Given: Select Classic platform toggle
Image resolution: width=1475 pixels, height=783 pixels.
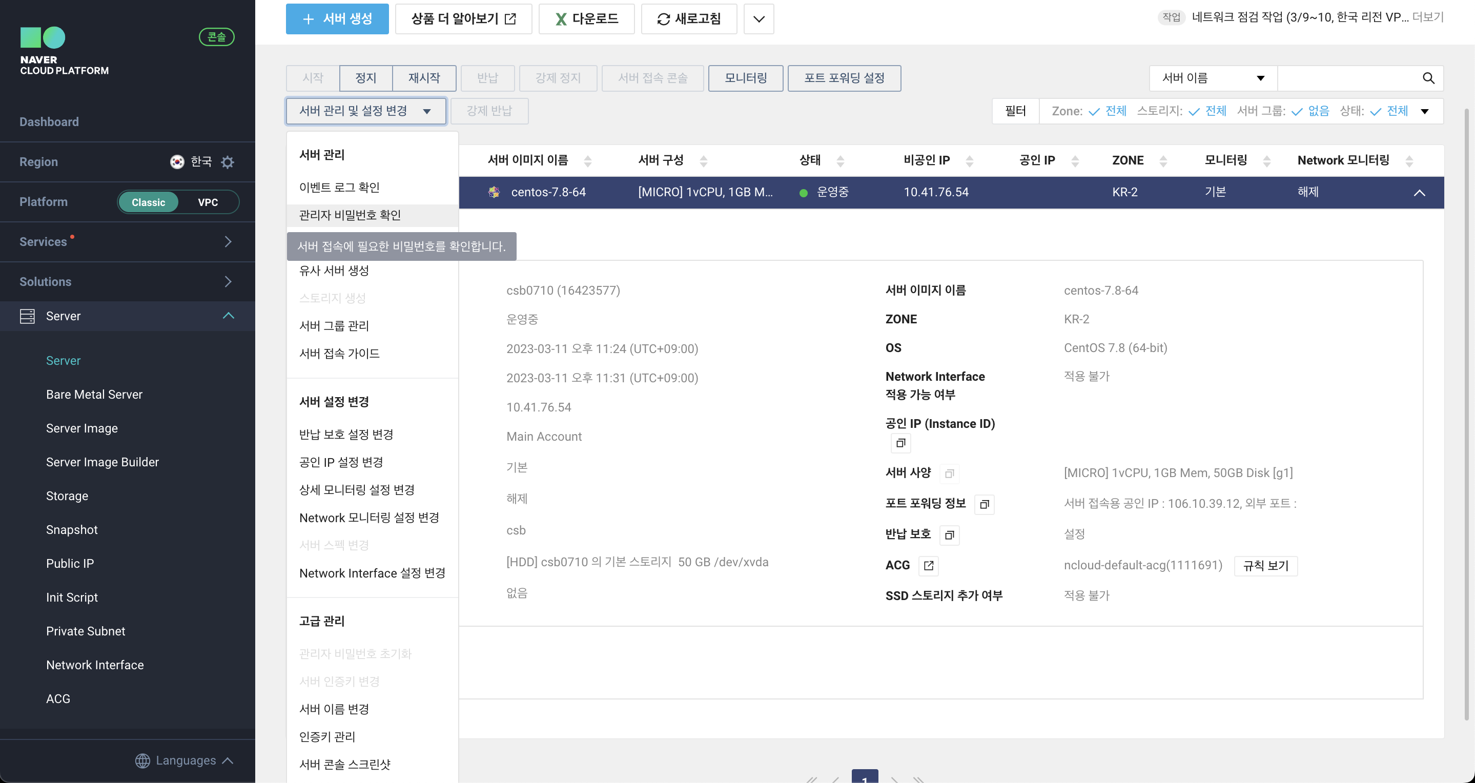Looking at the screenshot, I should 148,202.
